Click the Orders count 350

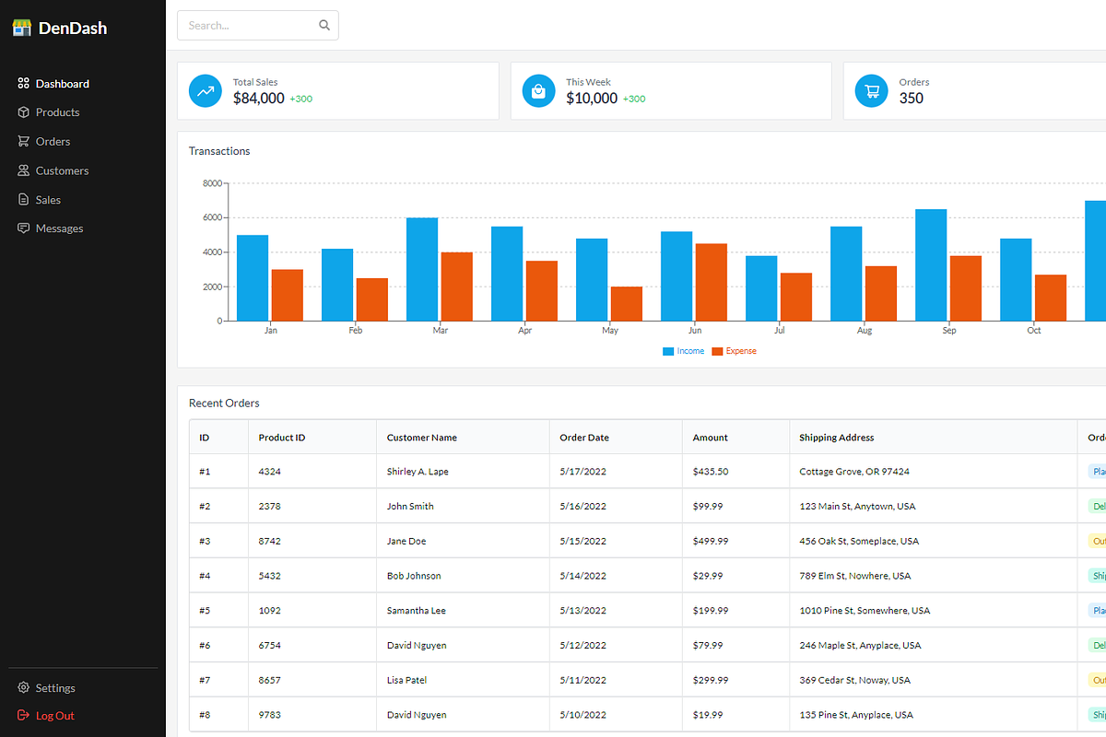coord(912,99)
